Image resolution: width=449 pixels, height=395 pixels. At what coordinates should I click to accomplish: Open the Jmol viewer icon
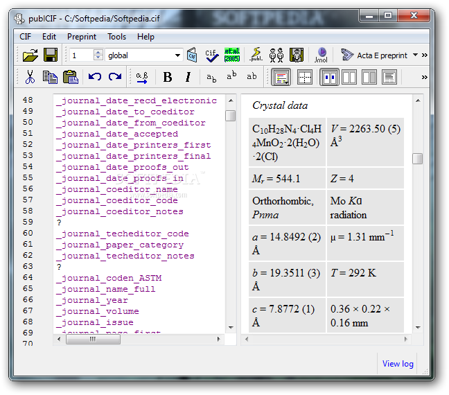[x=322, y=55]
